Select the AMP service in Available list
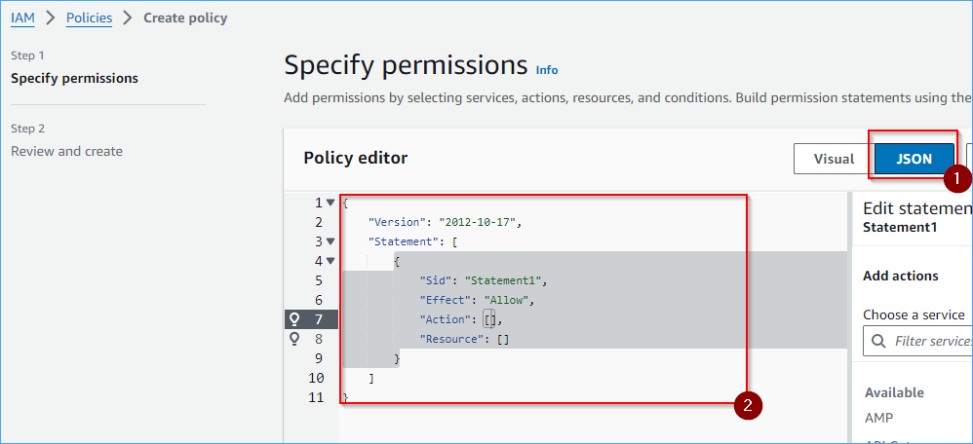The height and width of the screenshot is (444, 973). [x=879, y=418]
